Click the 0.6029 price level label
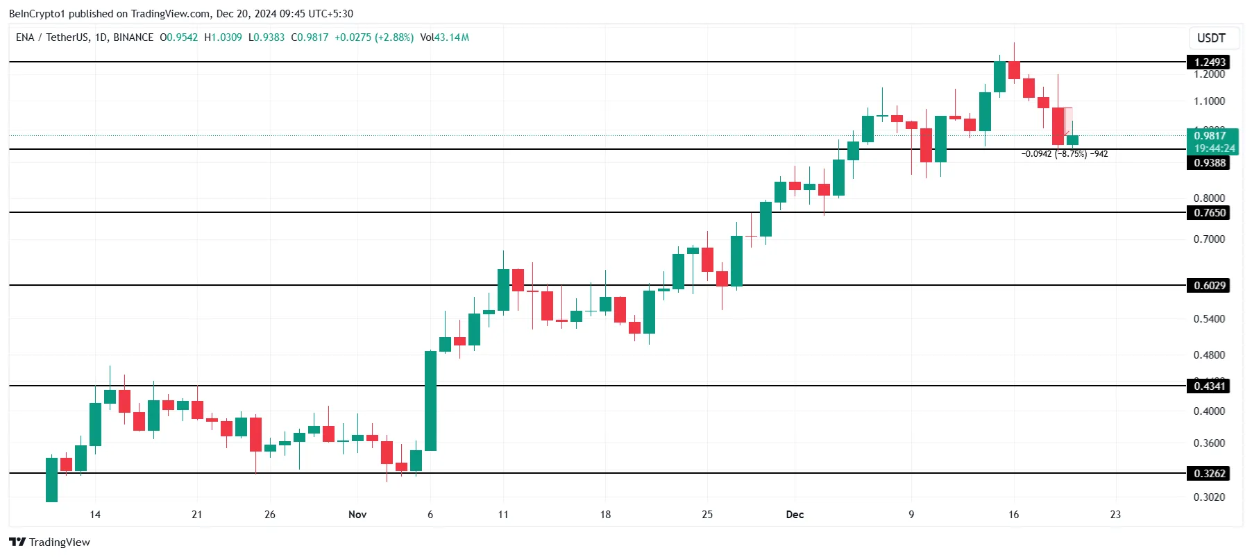1252x557 pixels. click(x=1209, y=286)
